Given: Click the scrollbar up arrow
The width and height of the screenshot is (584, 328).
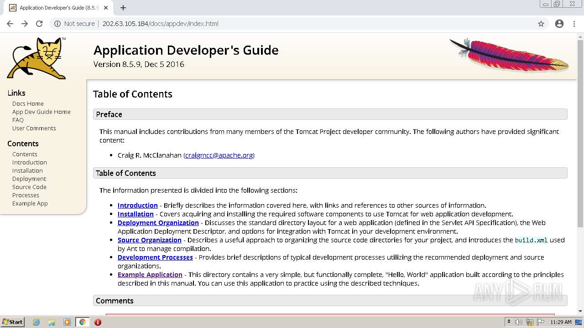Looking at the screenshot, I should [580, 36].
